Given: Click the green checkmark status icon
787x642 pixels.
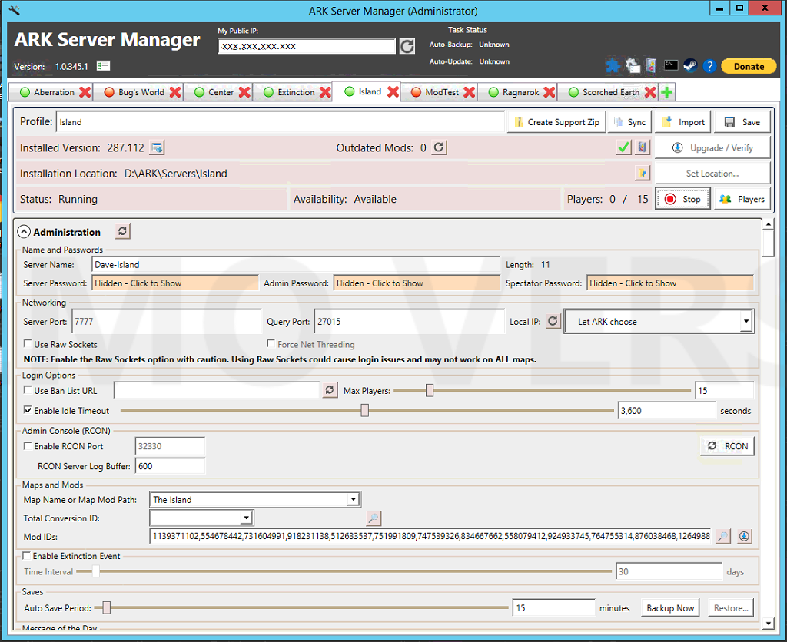Looking at the screenshot, I should coord(624,147).
